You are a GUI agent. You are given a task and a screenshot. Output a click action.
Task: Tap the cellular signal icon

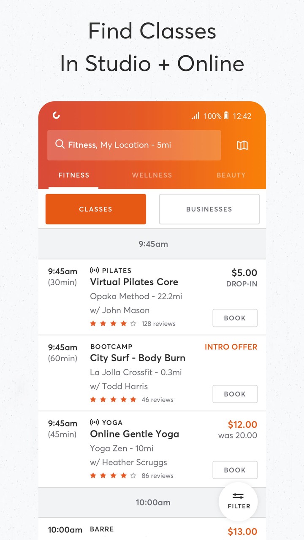195,115
